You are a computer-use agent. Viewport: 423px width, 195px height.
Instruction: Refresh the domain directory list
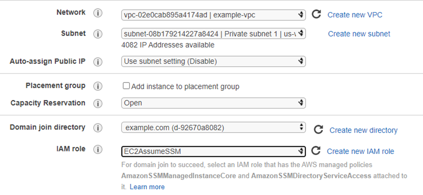click(x=318, y=130)
